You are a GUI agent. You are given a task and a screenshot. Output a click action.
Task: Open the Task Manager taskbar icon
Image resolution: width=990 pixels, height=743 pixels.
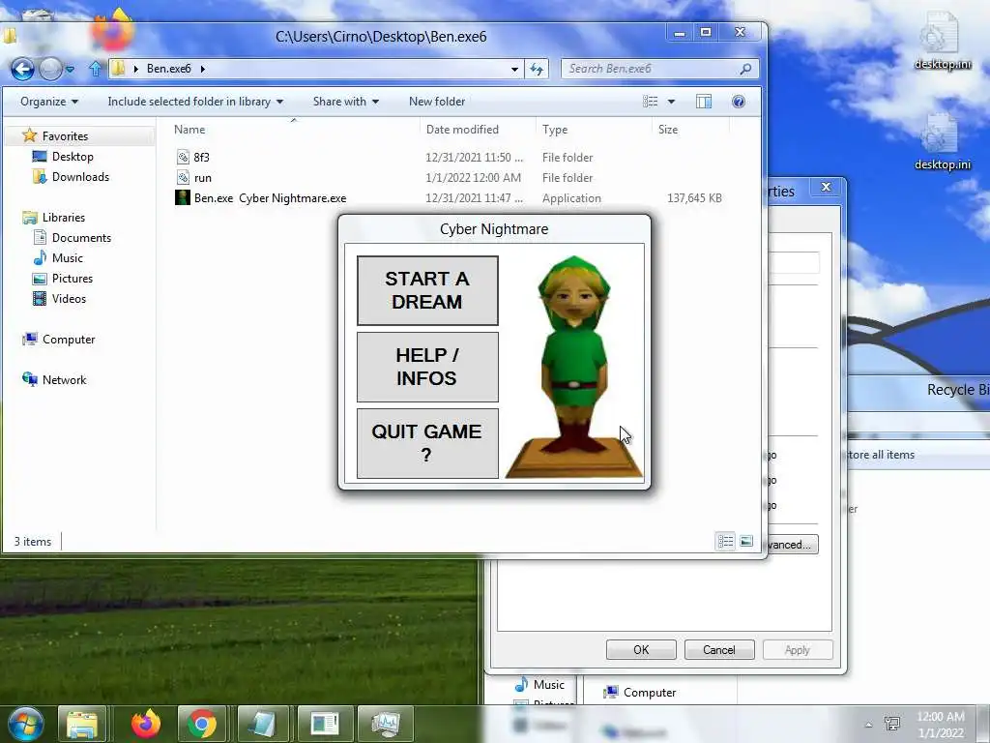tap(386, 724)
